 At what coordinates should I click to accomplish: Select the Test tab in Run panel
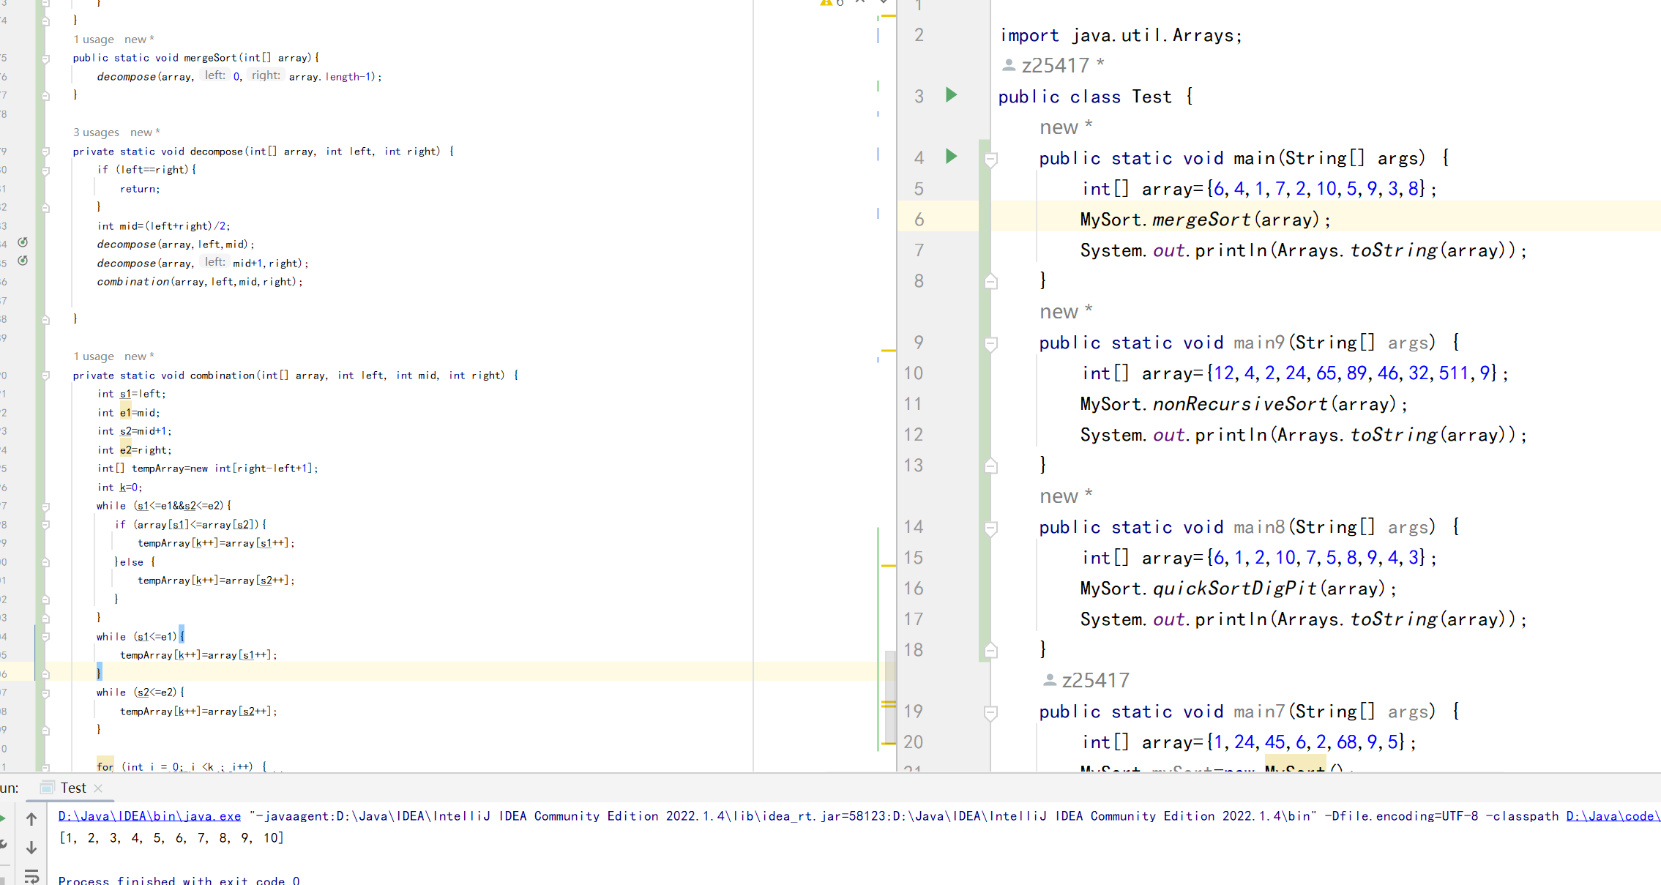click(x=73, y=788)
